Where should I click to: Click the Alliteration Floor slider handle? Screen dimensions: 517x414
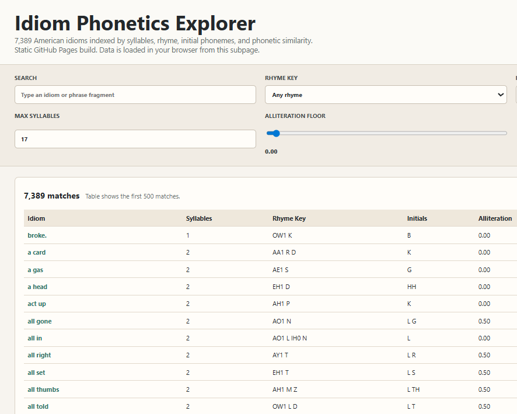coord(275,133)
